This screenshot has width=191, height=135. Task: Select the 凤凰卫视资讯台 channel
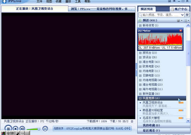tap(162, 104)
